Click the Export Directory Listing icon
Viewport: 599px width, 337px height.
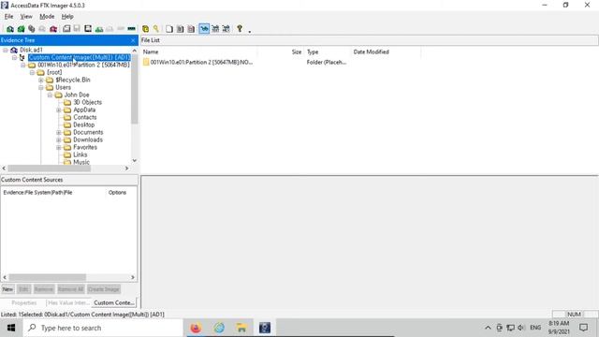tap(191, 29)
